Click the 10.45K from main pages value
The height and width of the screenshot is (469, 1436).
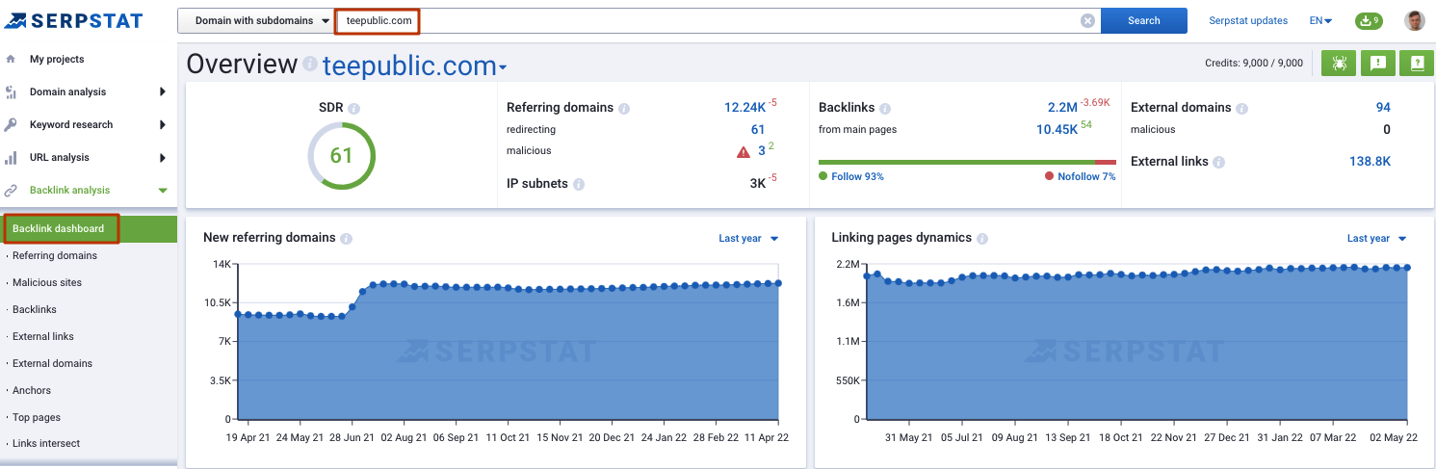pos(1057,130)
